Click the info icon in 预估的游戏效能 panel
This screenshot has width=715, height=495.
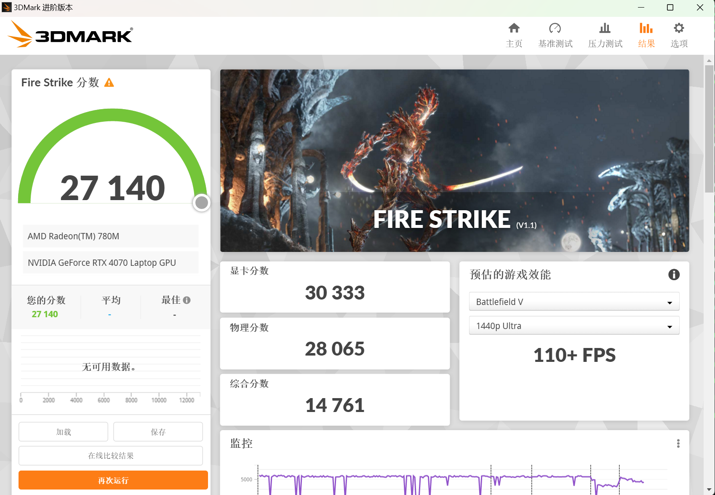click(x=674, y=275)
